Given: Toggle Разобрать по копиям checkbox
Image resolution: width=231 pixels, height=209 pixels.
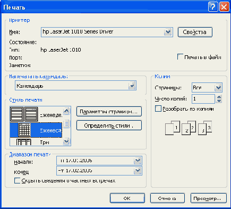Looking at the screenshot, I should tap(158, 108).
